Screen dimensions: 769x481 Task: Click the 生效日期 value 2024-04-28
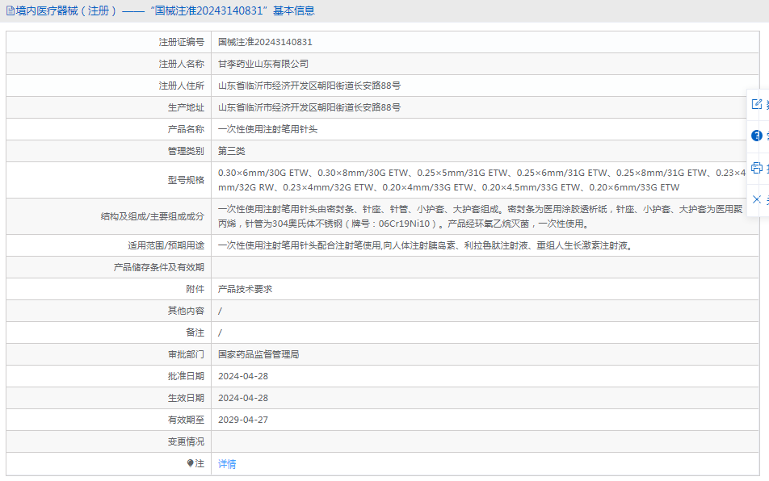[243, 398]
